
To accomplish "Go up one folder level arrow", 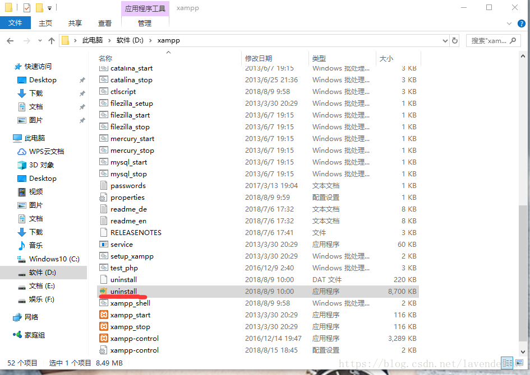I will coord(52,41).
